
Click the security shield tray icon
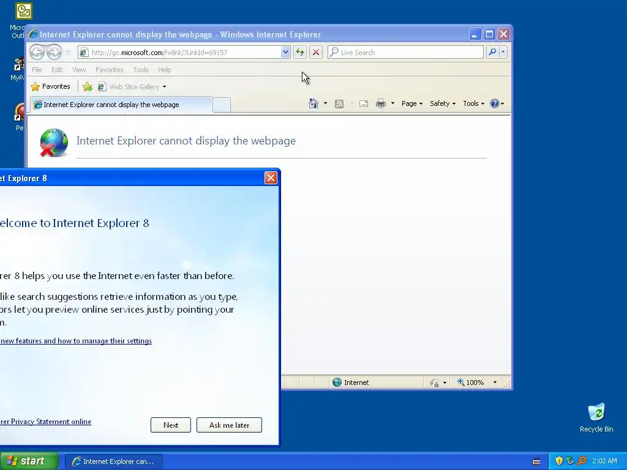559,461
